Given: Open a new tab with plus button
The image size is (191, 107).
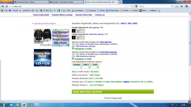Looking at the screenshot, I should click(x=121, y=2).
